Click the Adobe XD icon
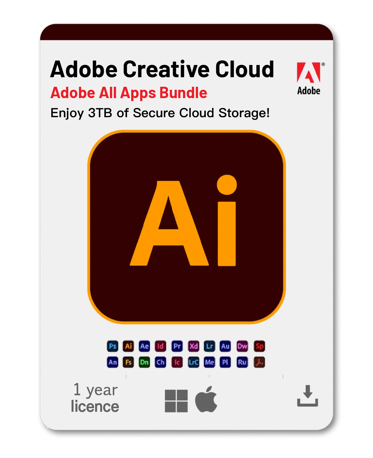The height and width of the screenshot is (458, 373). (194, 346)
